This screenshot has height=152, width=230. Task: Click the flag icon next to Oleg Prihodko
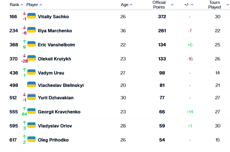click(x=31, y=139)
